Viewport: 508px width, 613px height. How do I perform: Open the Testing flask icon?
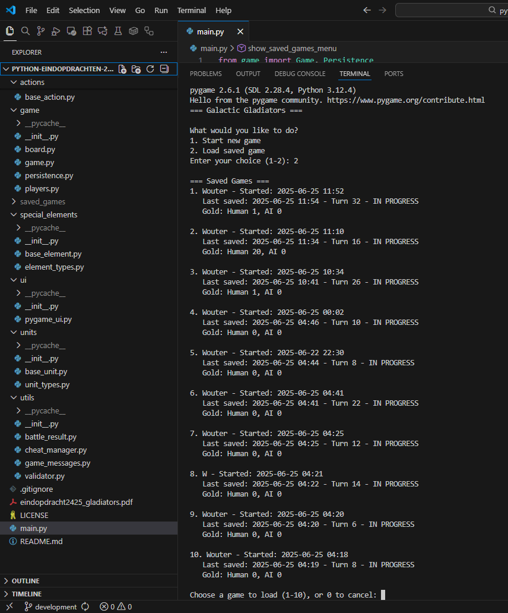coord(118,31)
